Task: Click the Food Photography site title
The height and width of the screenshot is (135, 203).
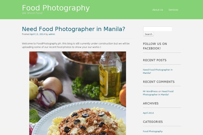Action: click(x=56, y=8)
